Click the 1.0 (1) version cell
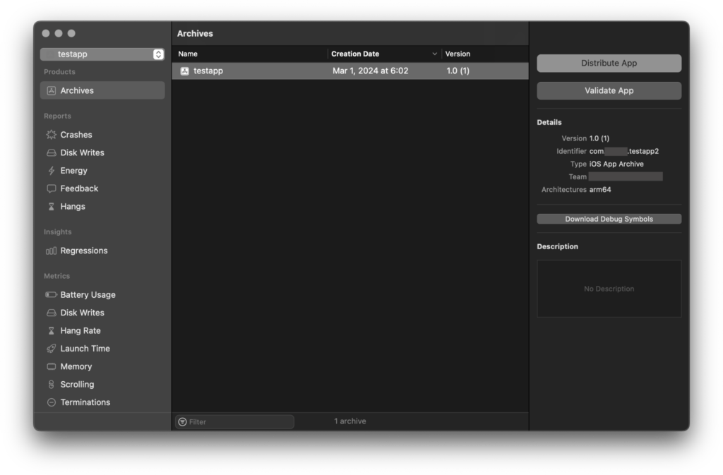The image size is (723, 475). 458,71
